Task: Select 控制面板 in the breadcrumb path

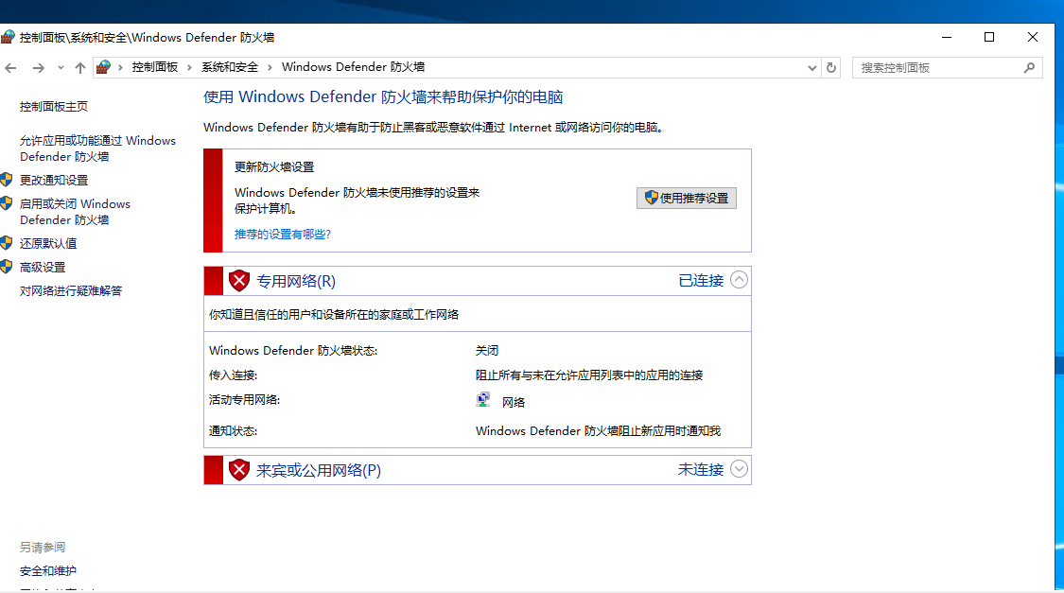Action: [155, 67]
